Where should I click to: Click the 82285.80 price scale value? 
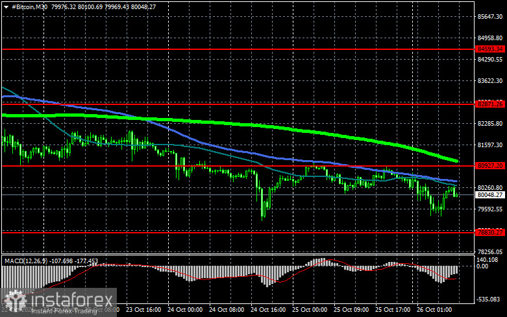pos(490,124)
